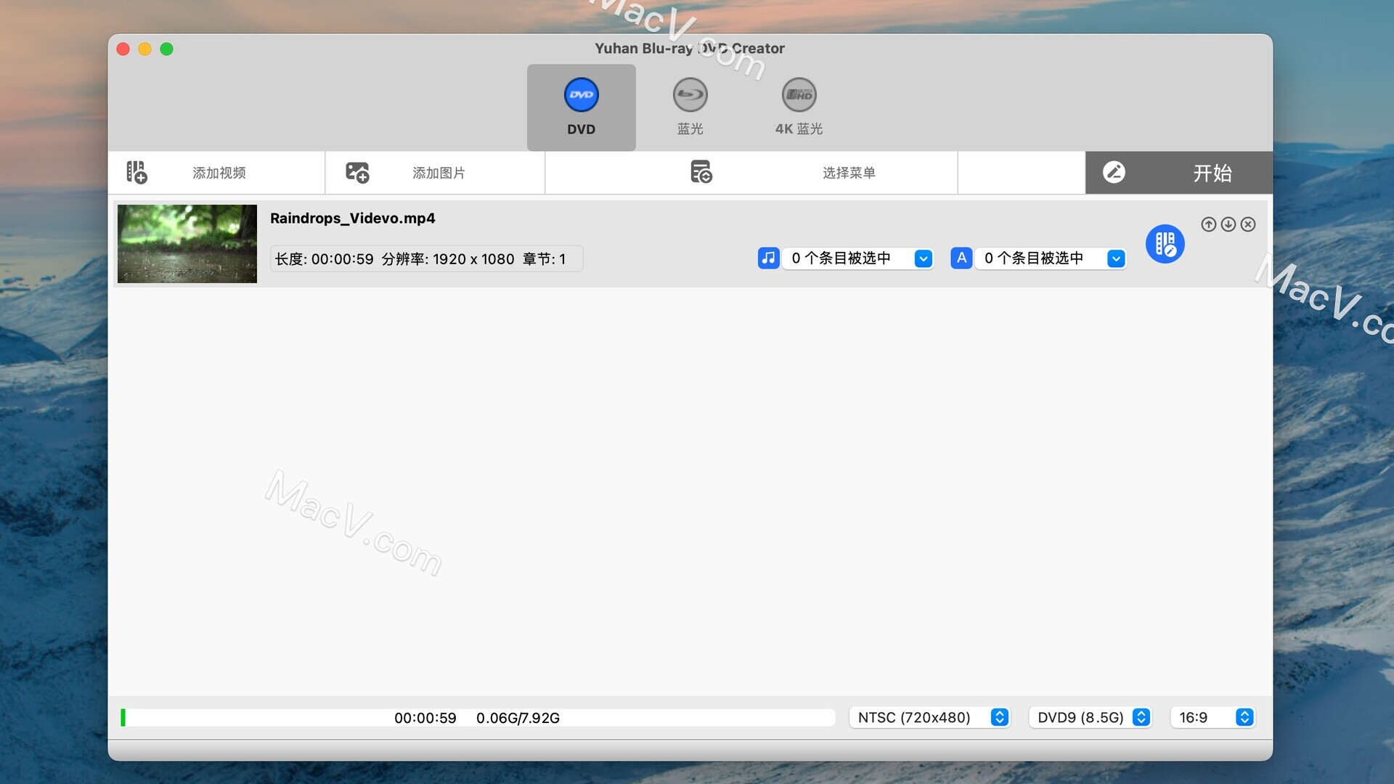Screen dimensions: 1394x784
Task: Switch to the 4K 蓝光 tab
Action: (x=799, y=107)
